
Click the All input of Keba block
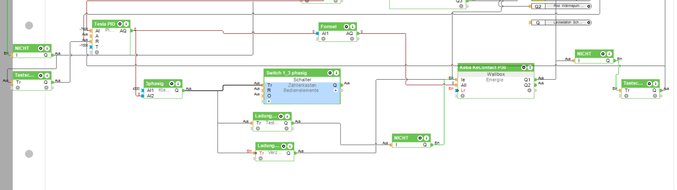tap(463, 85)
